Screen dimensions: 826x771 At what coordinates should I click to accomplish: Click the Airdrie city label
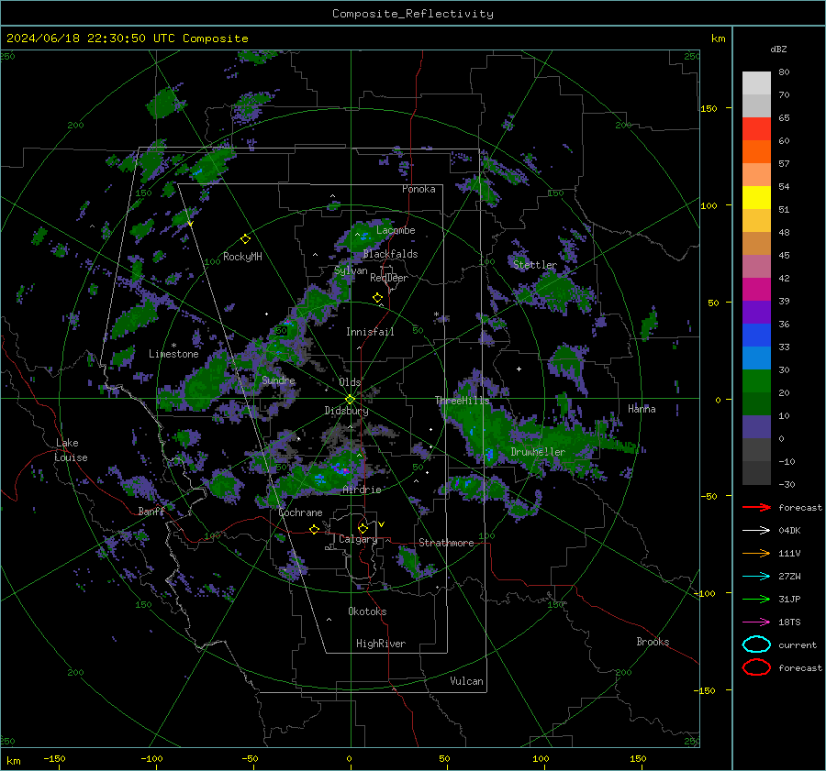[362, 490]
